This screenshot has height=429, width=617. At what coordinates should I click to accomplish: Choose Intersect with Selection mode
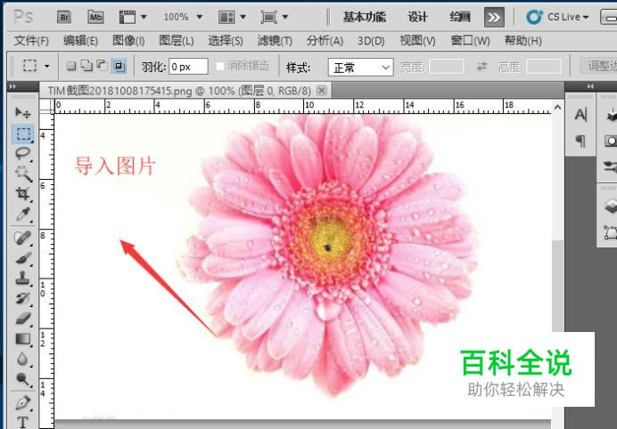point(119,66)
